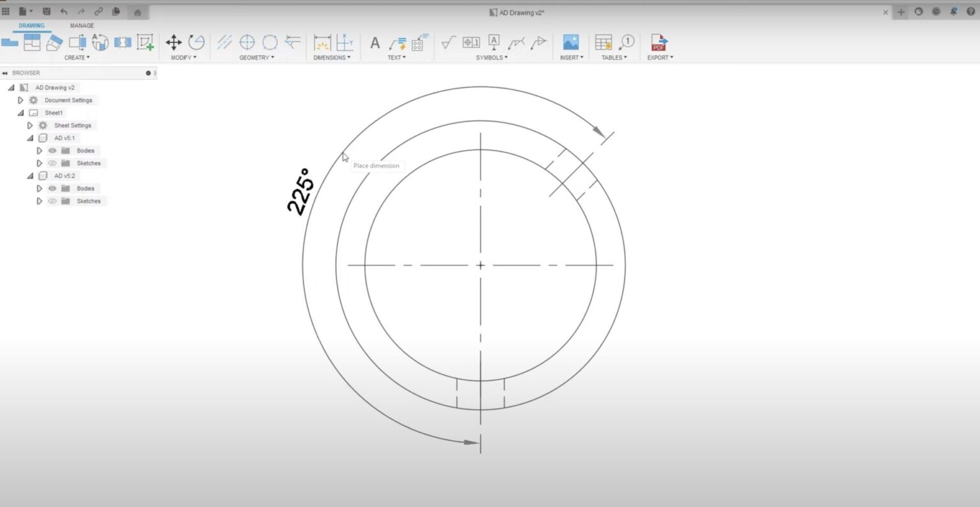Screen dimensions: 980x507
Task: Select Sheet1 in the browser tree
Action: click(54, 112)
